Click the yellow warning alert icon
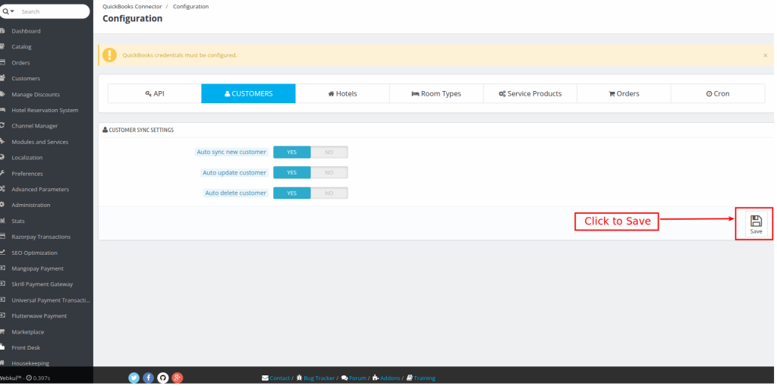 click(x=109, y=55)
